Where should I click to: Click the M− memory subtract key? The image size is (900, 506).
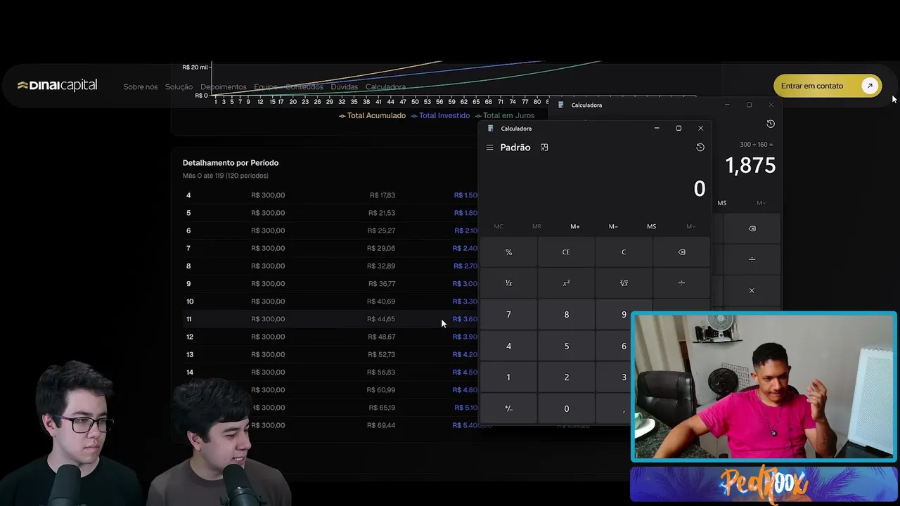pos(613,226)
